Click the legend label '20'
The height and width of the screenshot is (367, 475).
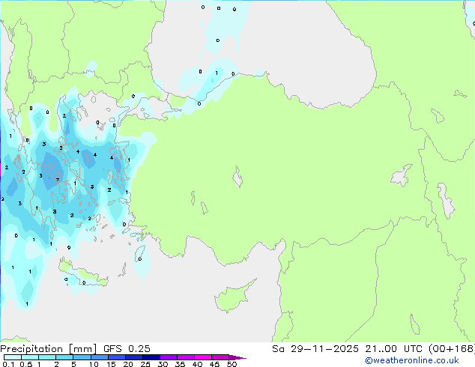tap(128, 364)
